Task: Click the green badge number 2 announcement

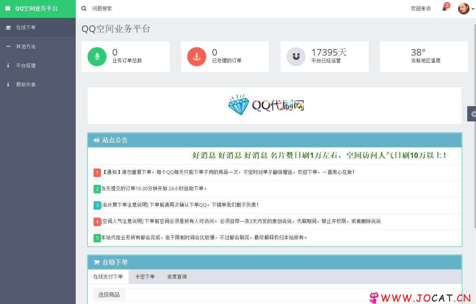Action: 97,189
